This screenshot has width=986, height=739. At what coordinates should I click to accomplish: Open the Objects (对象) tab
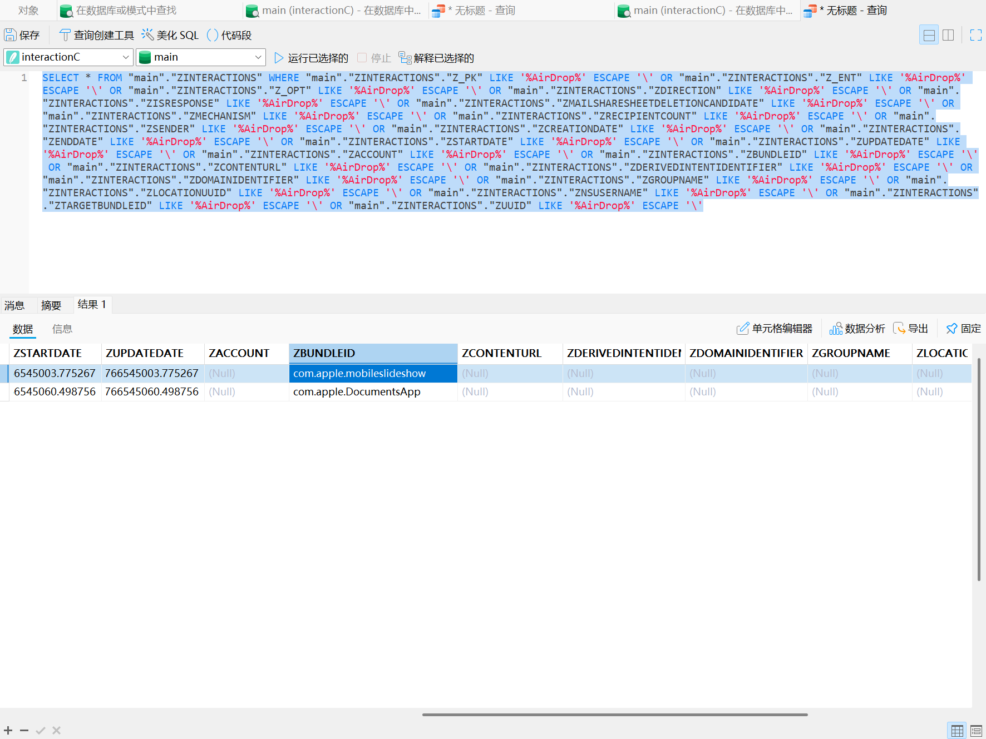(x=28, y=10)
